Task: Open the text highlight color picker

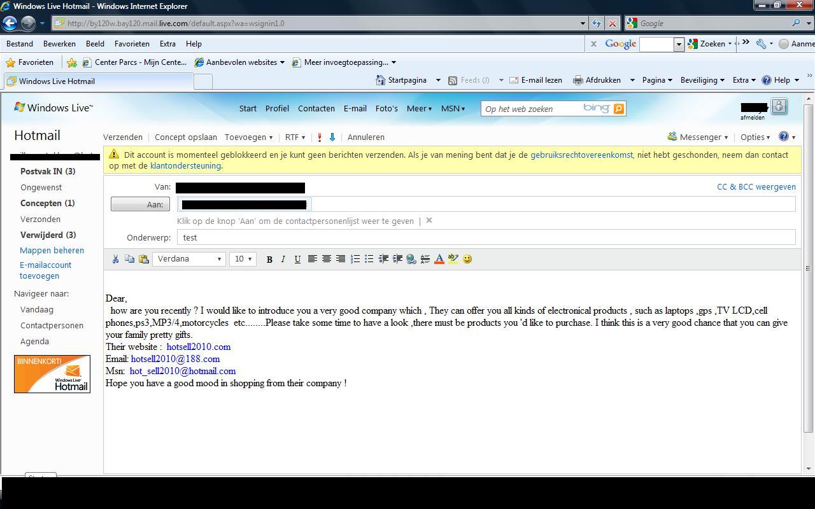Action: tap(453, 259)
